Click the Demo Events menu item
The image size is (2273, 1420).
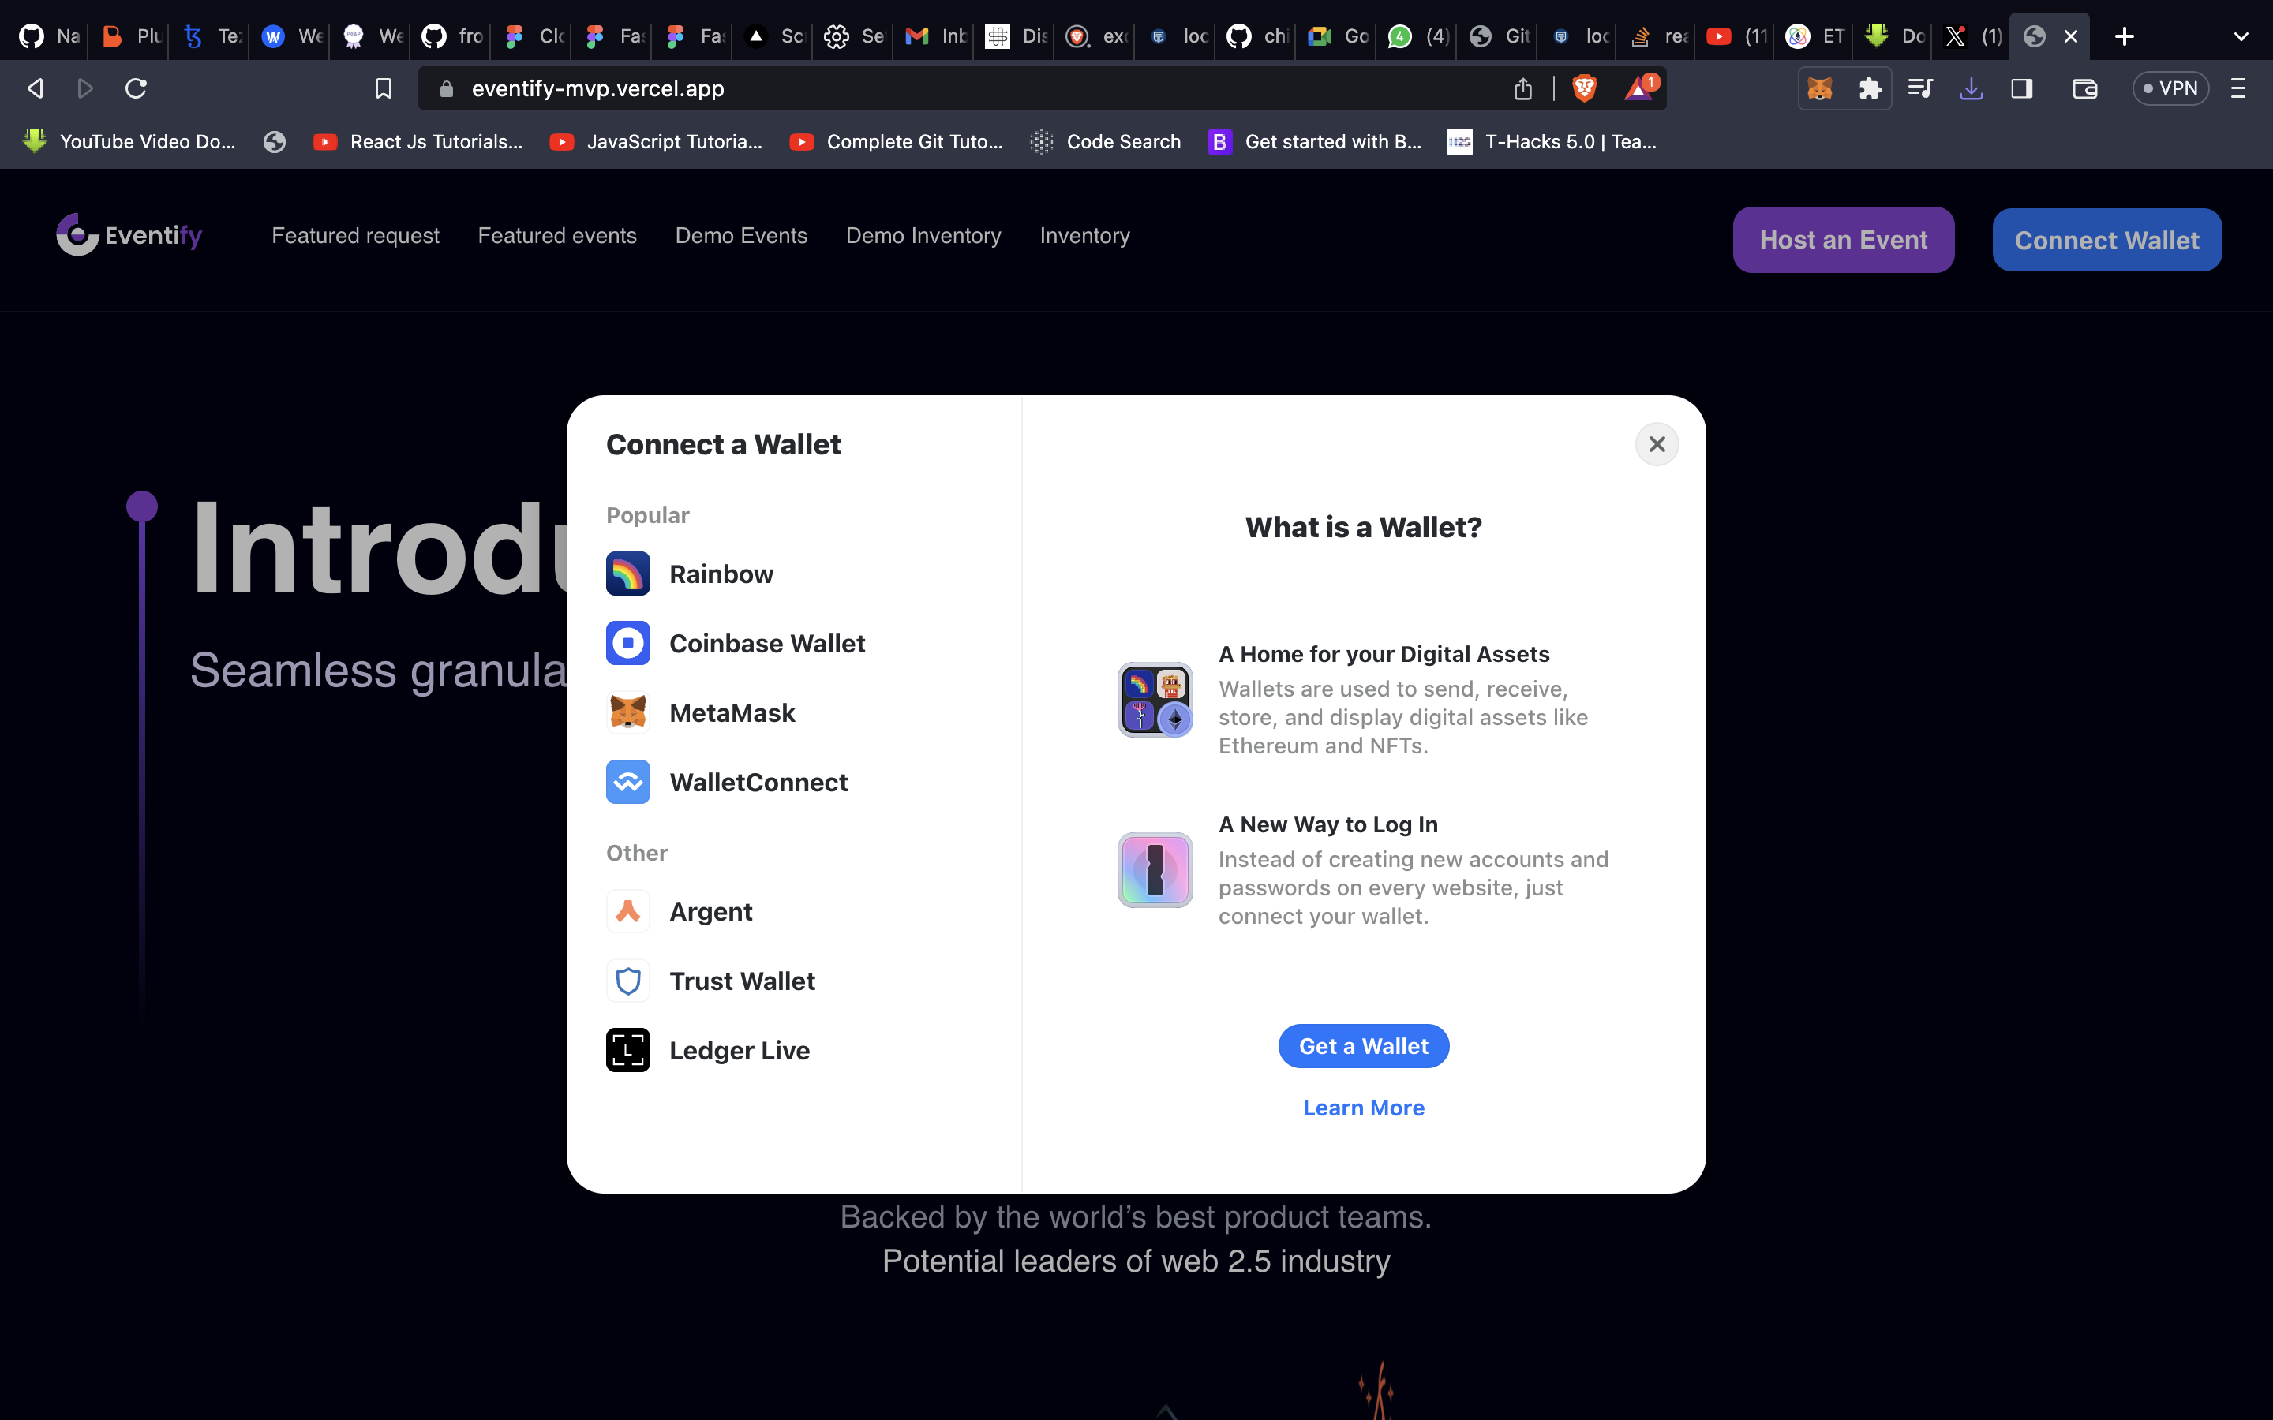[741, 234]
